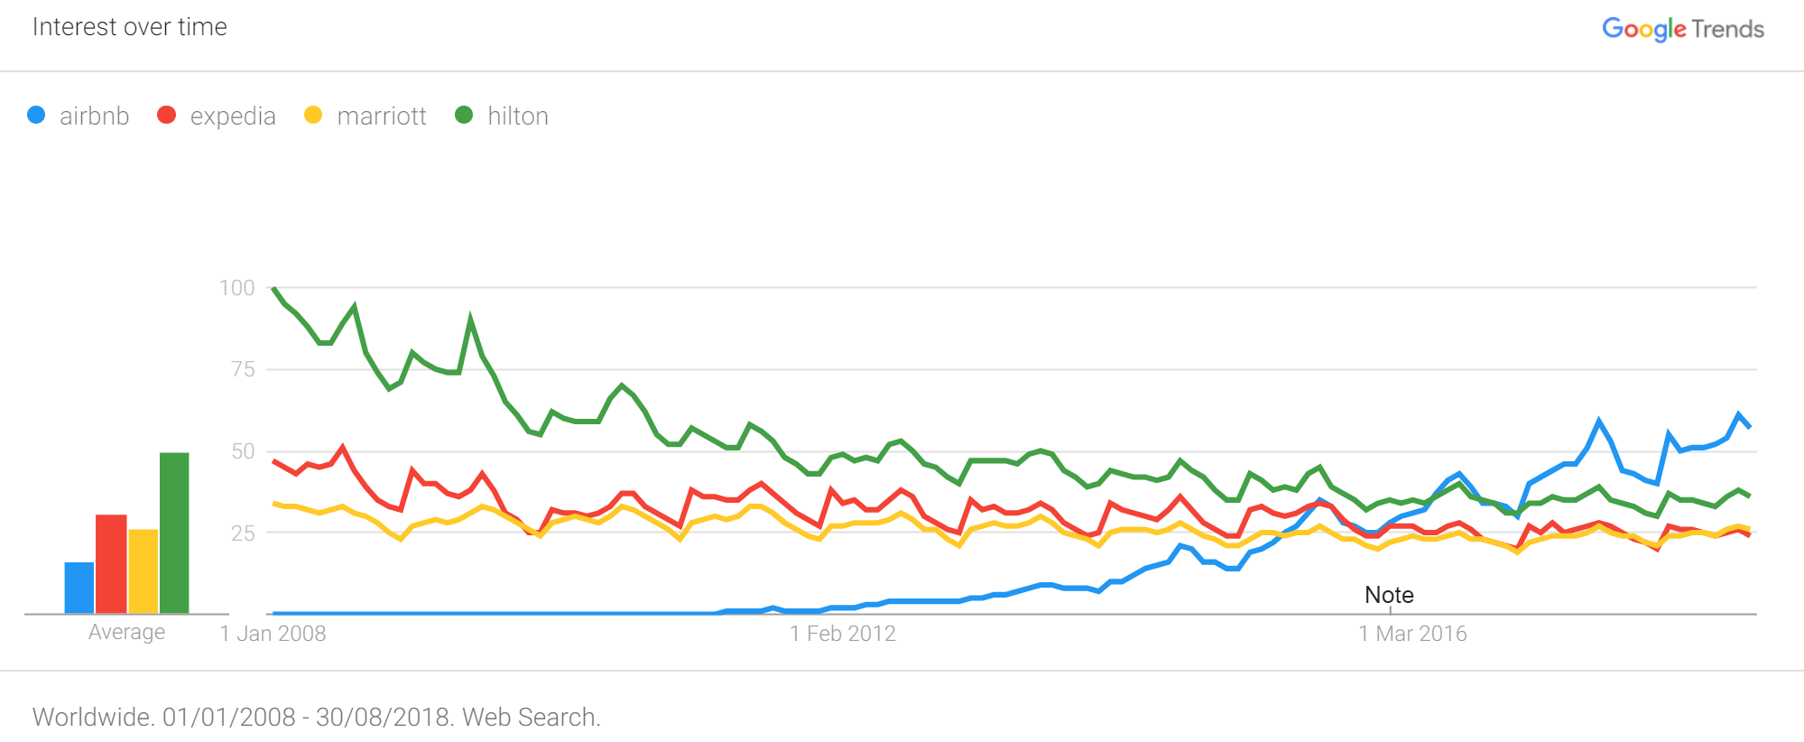Click the 1 Mar 2016 axis label
The width and height of the screenshot is (1804, 742).
(x=1412, y=634)
